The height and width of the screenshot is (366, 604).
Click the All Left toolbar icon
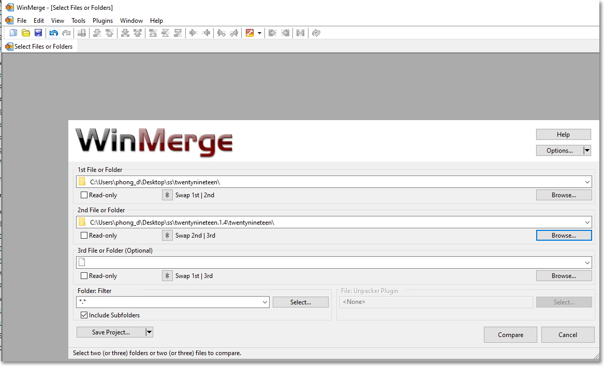click(x=285, y=33)
